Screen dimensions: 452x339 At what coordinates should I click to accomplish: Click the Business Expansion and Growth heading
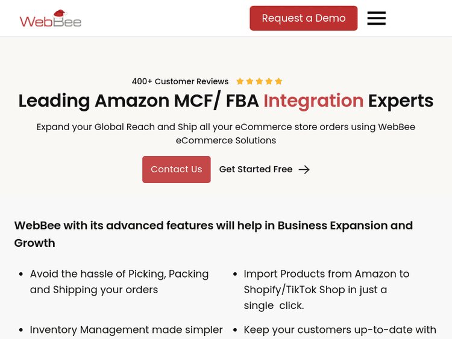[x=213, y=234]
